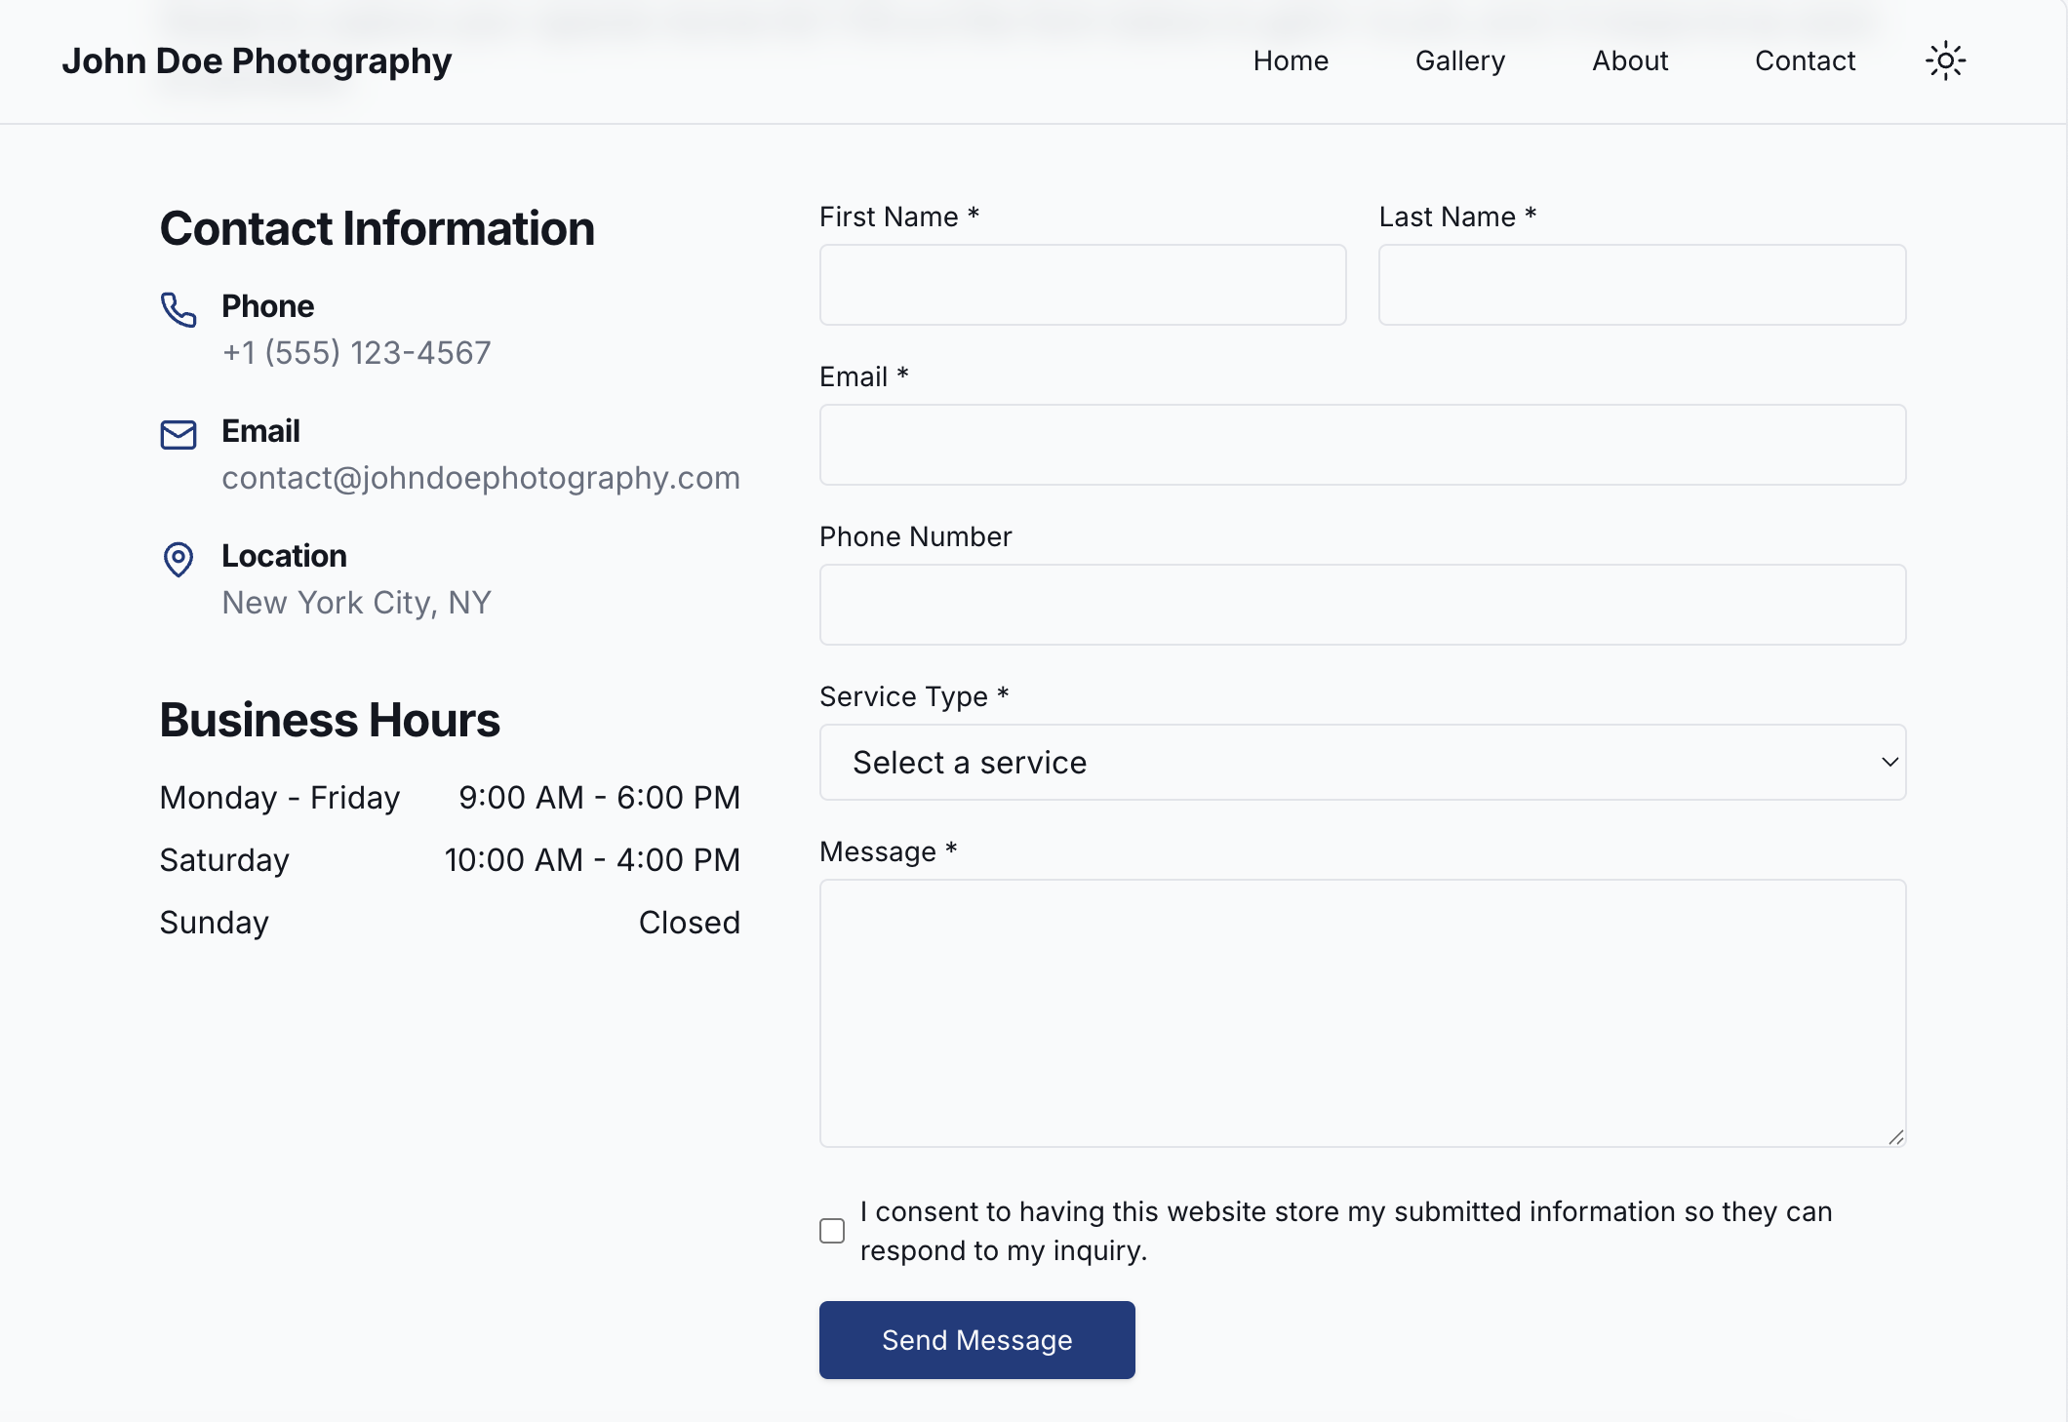The width and height of the screenshot is (2068, 1422).
Task: Click the contact@johndoephotography.com email address
Action: 480,478
